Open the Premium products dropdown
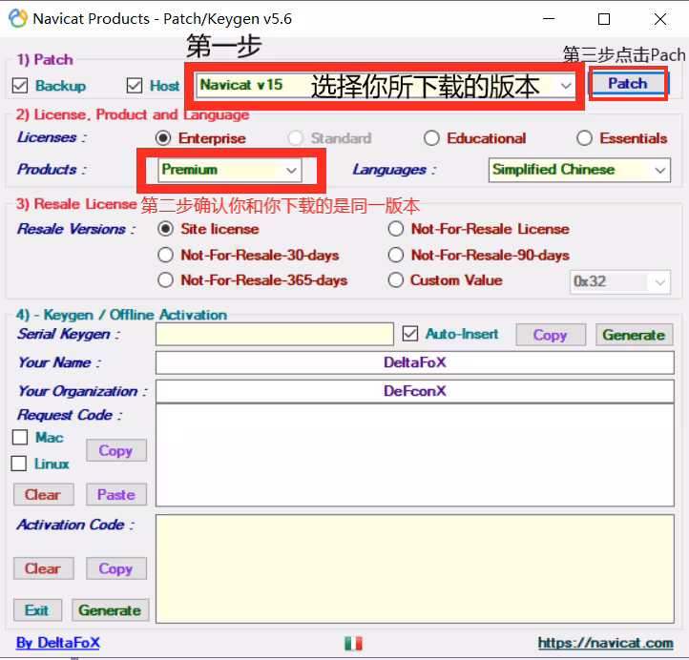Viewport: 689px width, 660px height. [x=230, y=170]
